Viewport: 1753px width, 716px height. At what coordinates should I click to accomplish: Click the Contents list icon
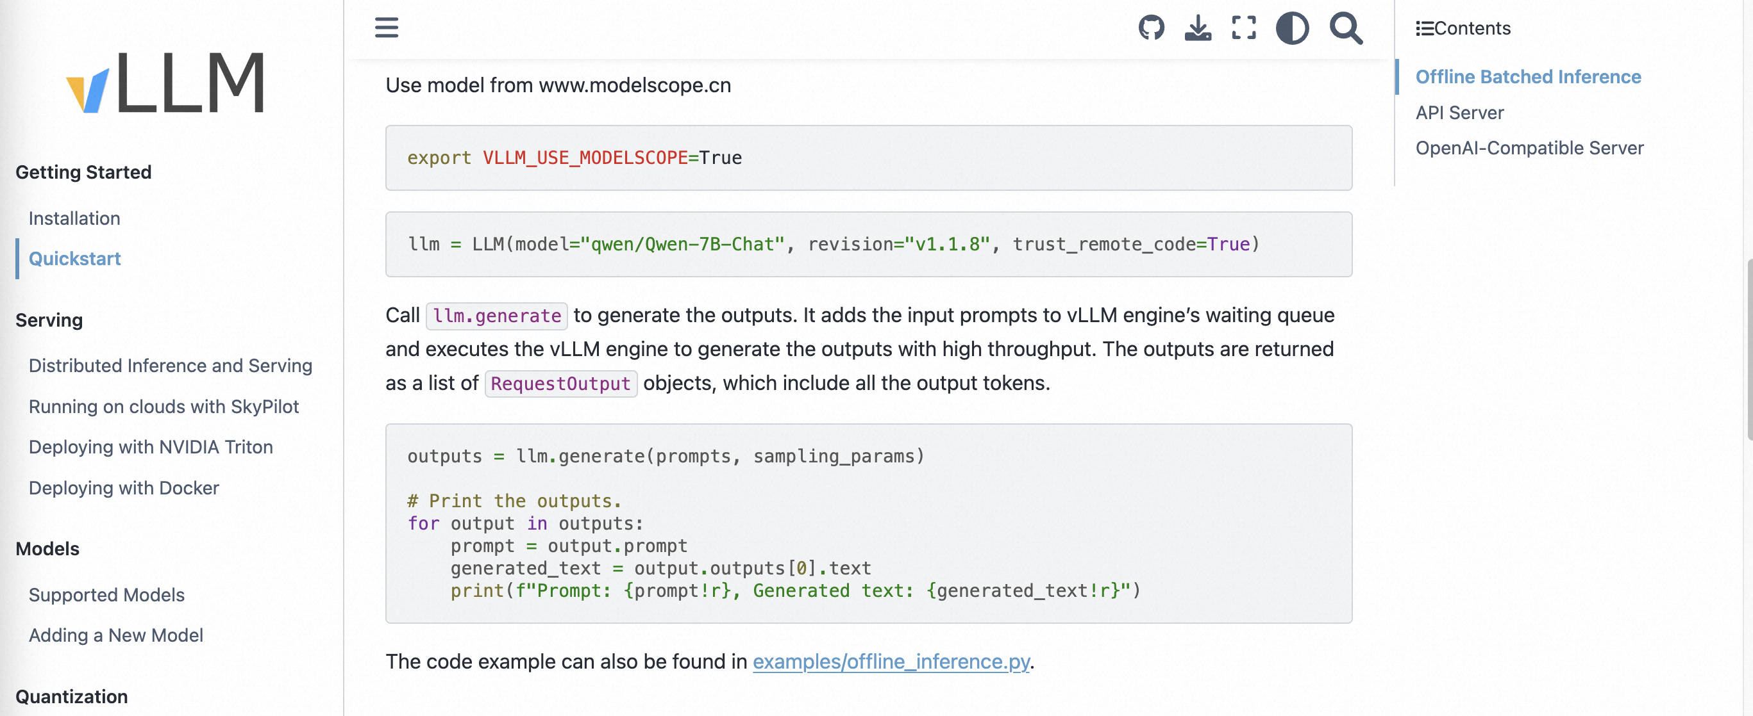tap(1424, 29)
